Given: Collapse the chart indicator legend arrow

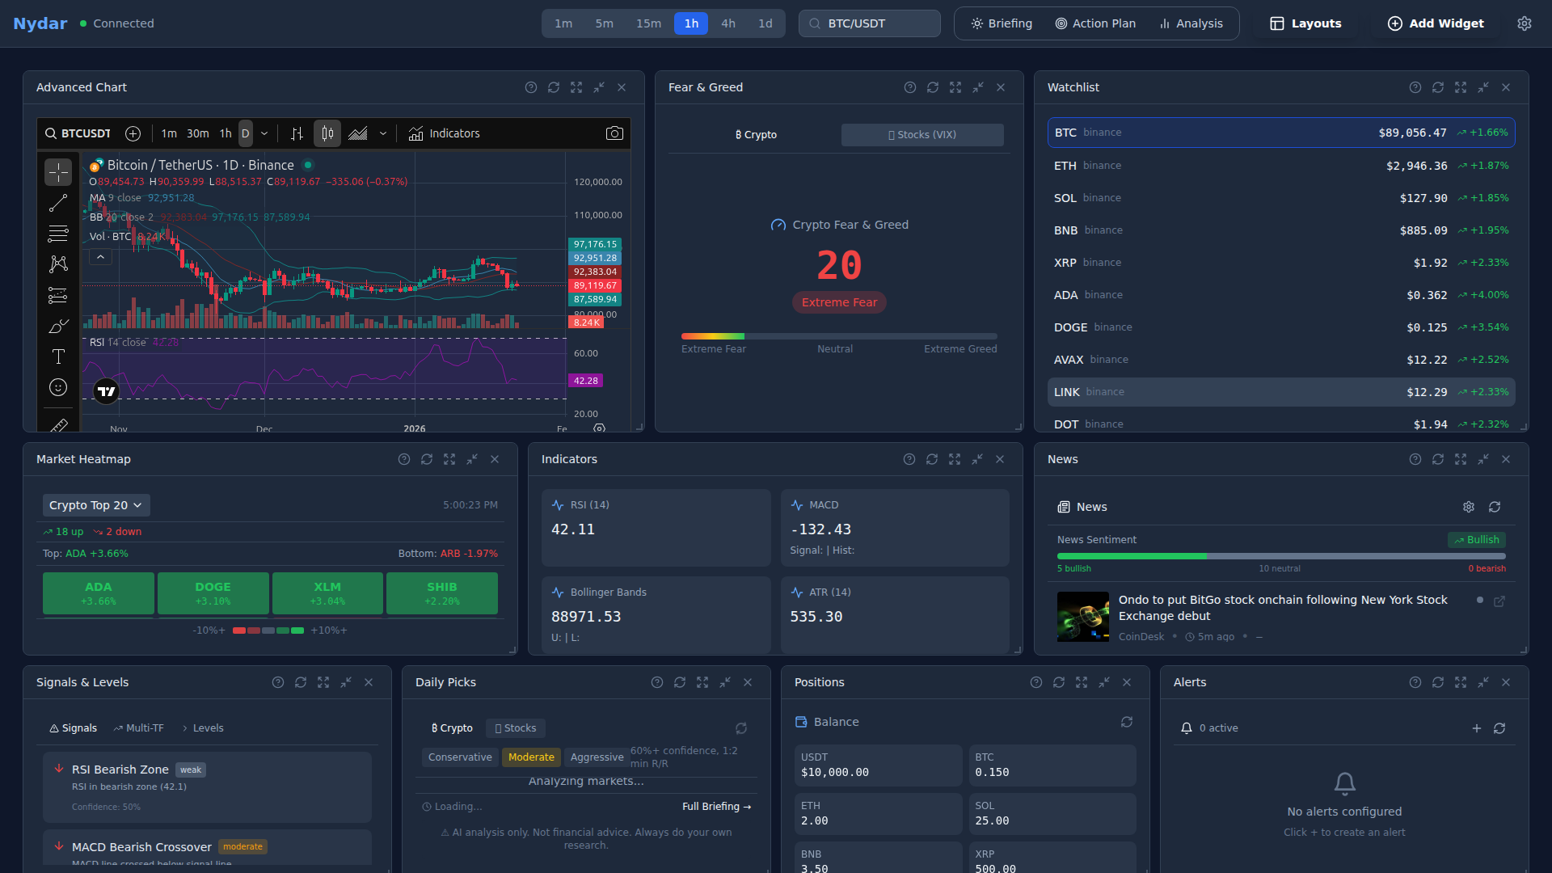Looking at the screenshot, I should pos(100,255).
